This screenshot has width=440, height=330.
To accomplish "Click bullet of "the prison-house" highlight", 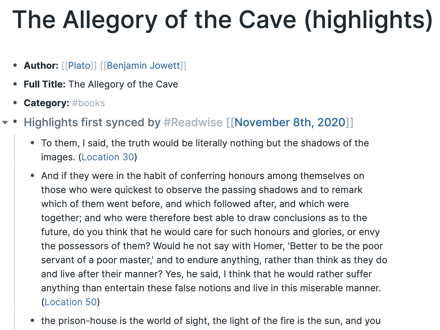I will tap(32, 321).
